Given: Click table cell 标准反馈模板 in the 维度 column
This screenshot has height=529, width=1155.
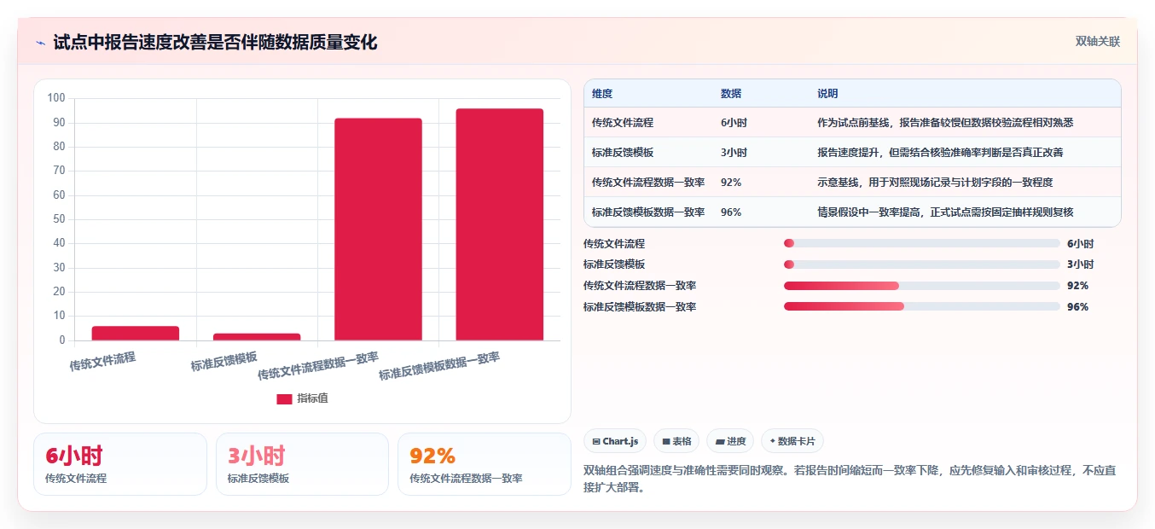Looking at the screenshot, I should pyautogui.click(x=623, y=152).
